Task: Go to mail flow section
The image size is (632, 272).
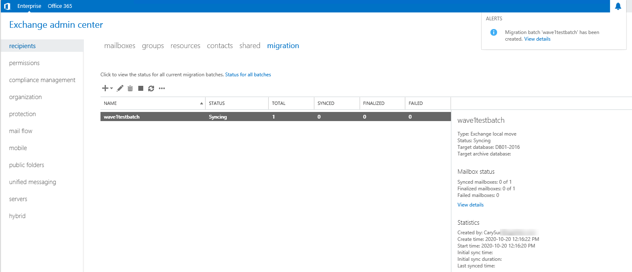Action: [21, 131]
